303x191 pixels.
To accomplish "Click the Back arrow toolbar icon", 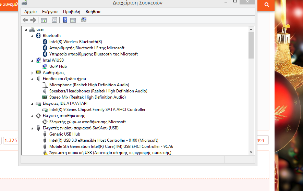I will [25, 20].
